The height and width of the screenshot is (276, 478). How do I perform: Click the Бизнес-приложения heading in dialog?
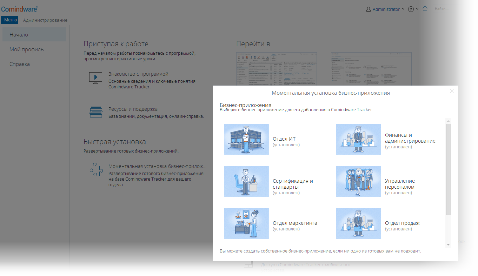pos(246,105)
